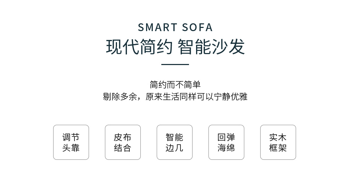
Task: Click the 实木框架 feature box
Action: (278, 142)
